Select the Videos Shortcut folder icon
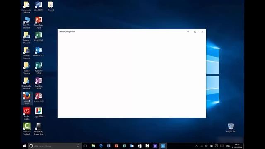The image size is (265, 149). (x=26, y=53)
